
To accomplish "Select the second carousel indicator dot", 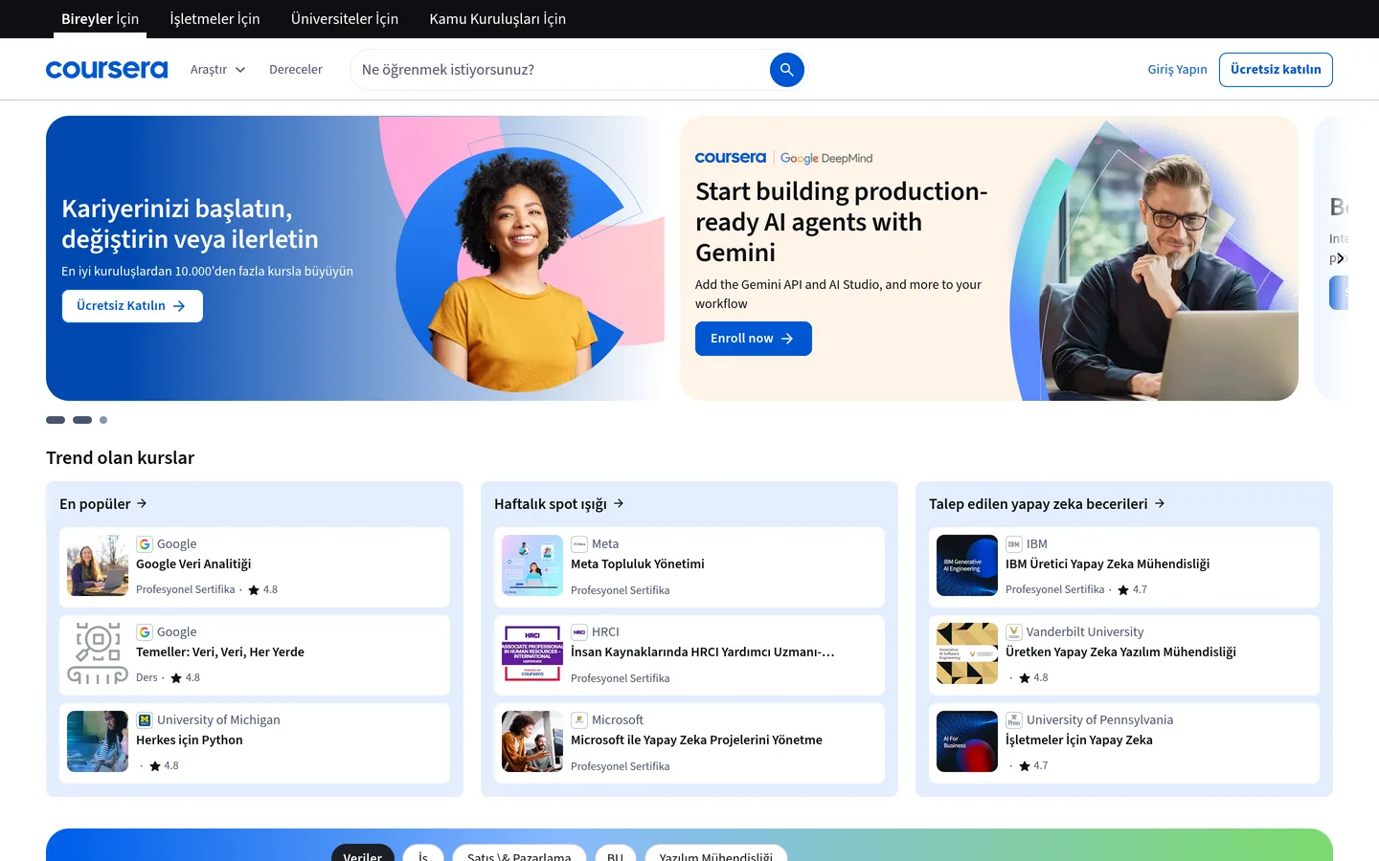I will coord(82,420).
